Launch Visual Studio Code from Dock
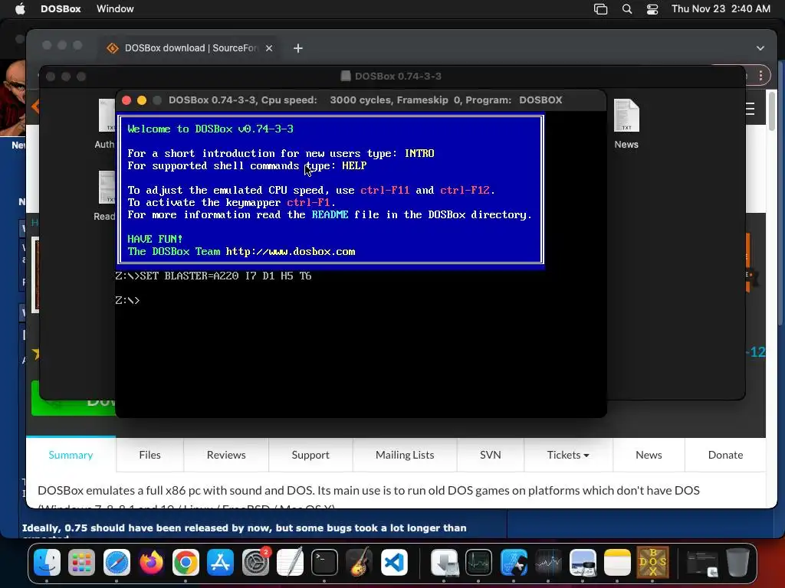785x588 pixels. click(x=394, y=562)
